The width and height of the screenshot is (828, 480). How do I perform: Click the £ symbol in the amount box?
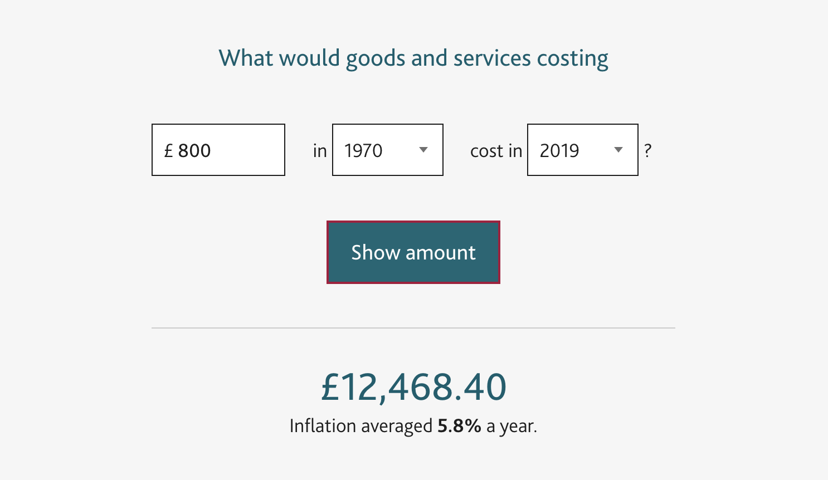168,150
